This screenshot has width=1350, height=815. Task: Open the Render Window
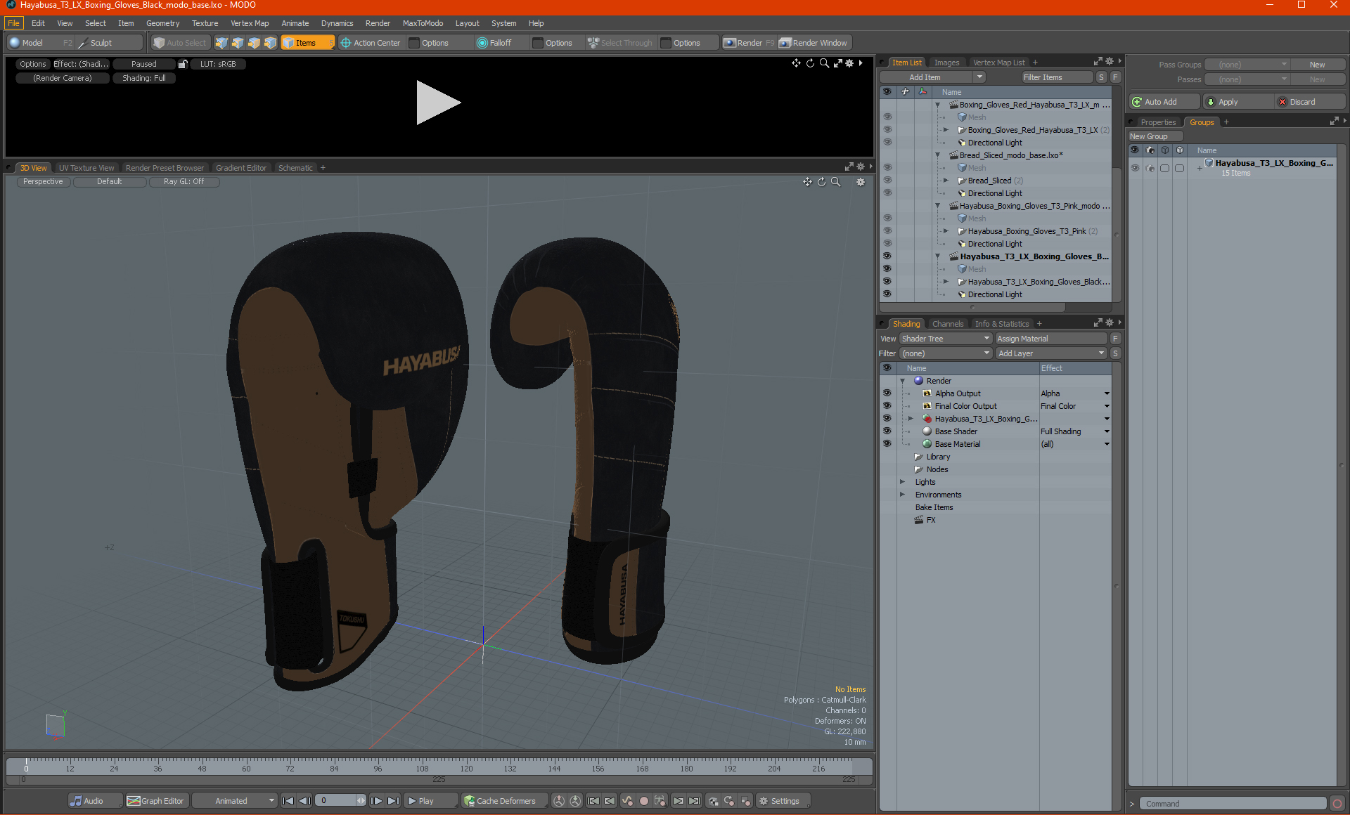[814, 43]
